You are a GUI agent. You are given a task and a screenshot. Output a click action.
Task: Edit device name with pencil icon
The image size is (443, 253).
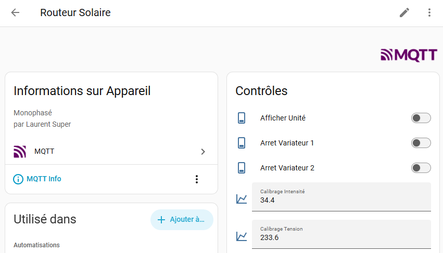404,12
